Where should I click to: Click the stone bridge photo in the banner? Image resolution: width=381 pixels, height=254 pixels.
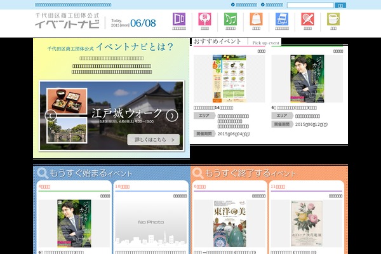click(x=67, y=130)
